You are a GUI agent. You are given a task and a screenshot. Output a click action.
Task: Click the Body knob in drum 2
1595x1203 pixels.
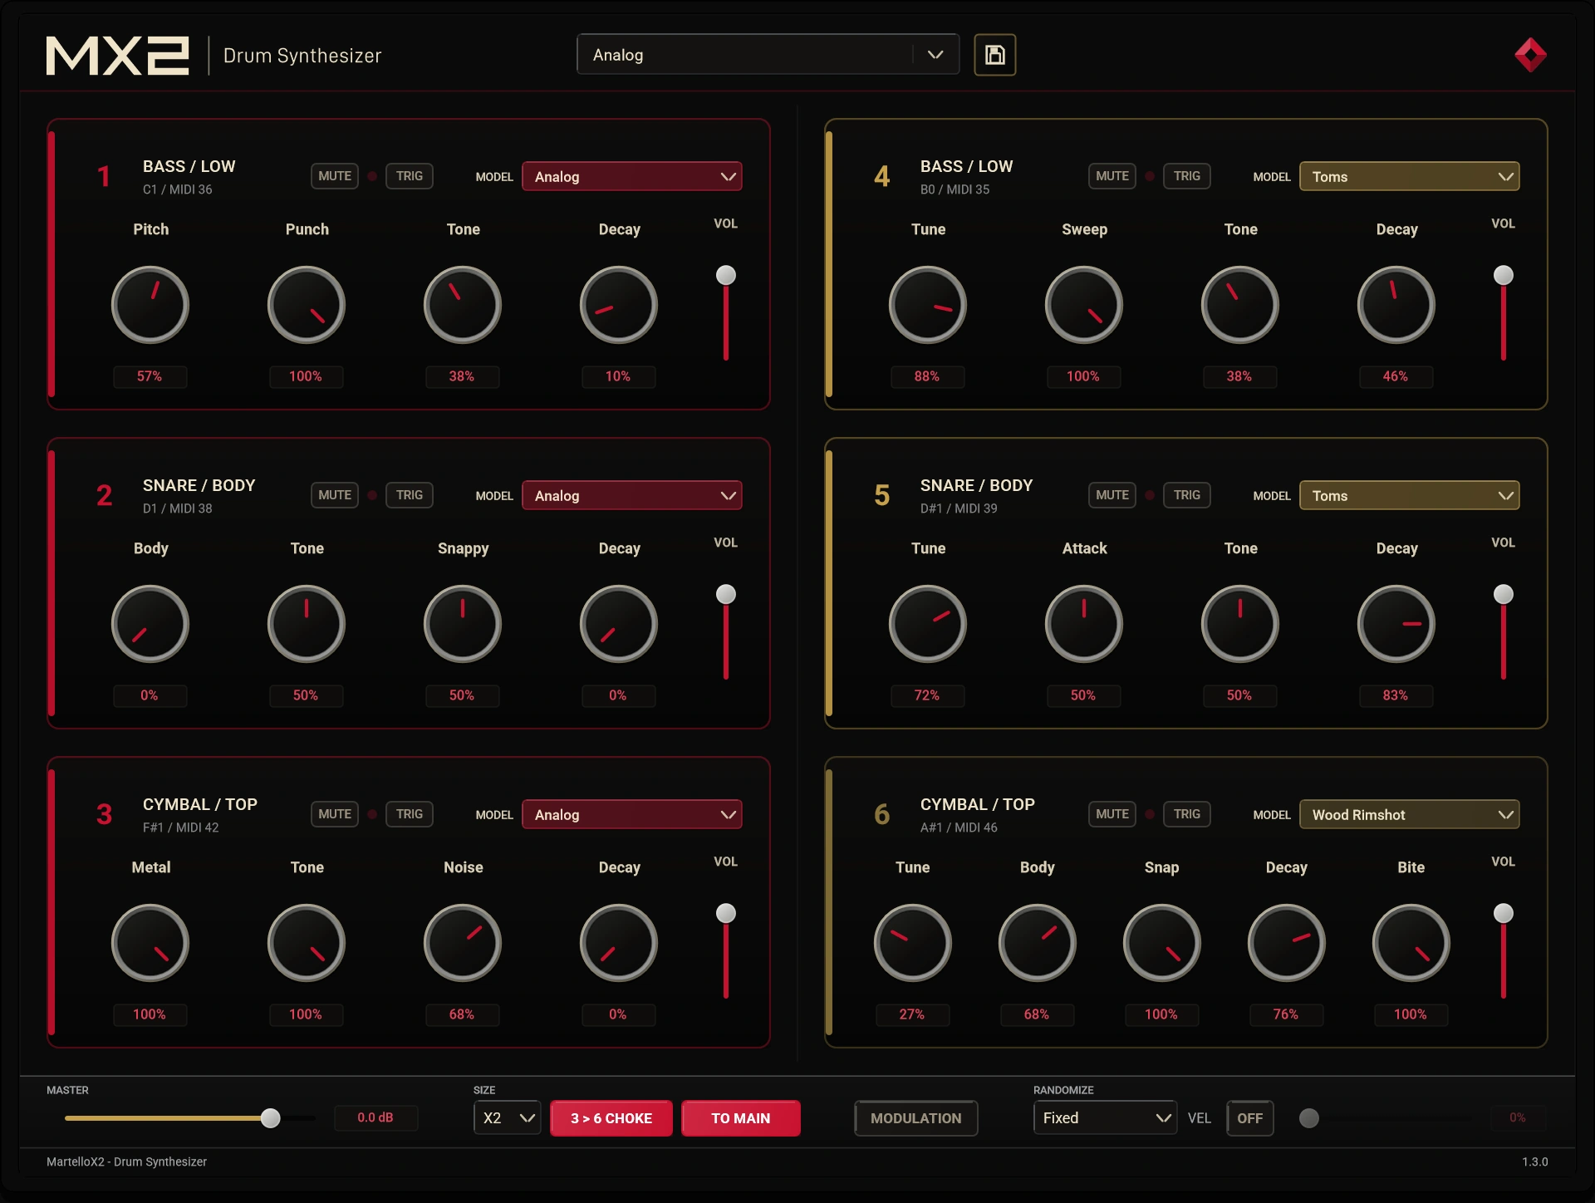[150, 624]
